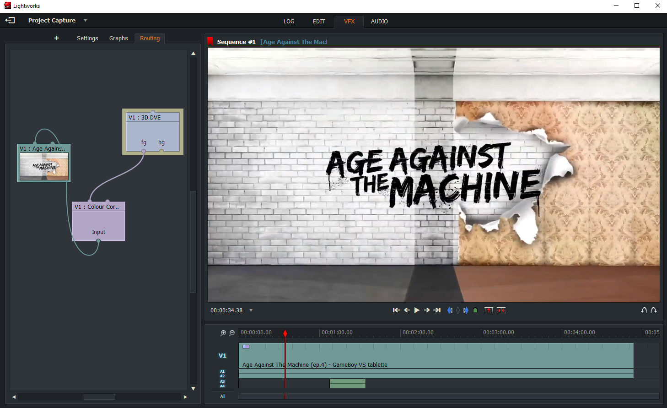667x408 pixels.
Task: Select the Age Against The Machine (ep.4) clip
Action: coord(436,356)
